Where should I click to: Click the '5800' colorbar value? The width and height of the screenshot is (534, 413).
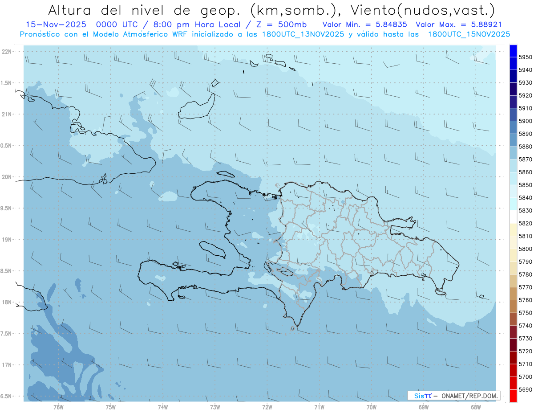pyautogui.click(x=526, y=249)
